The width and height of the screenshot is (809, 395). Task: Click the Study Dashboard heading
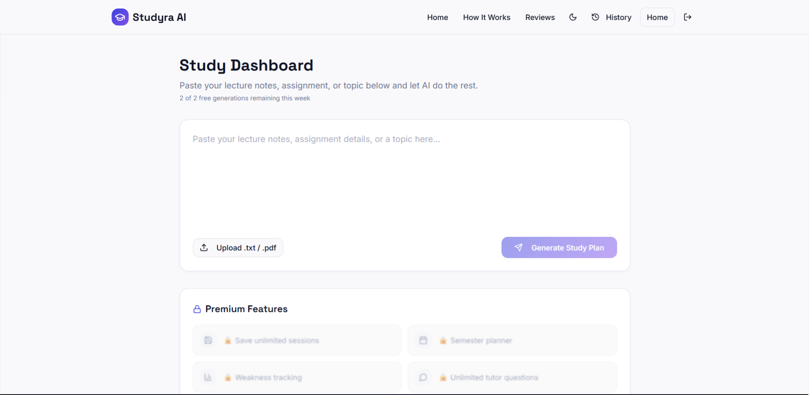click(246, 65)
